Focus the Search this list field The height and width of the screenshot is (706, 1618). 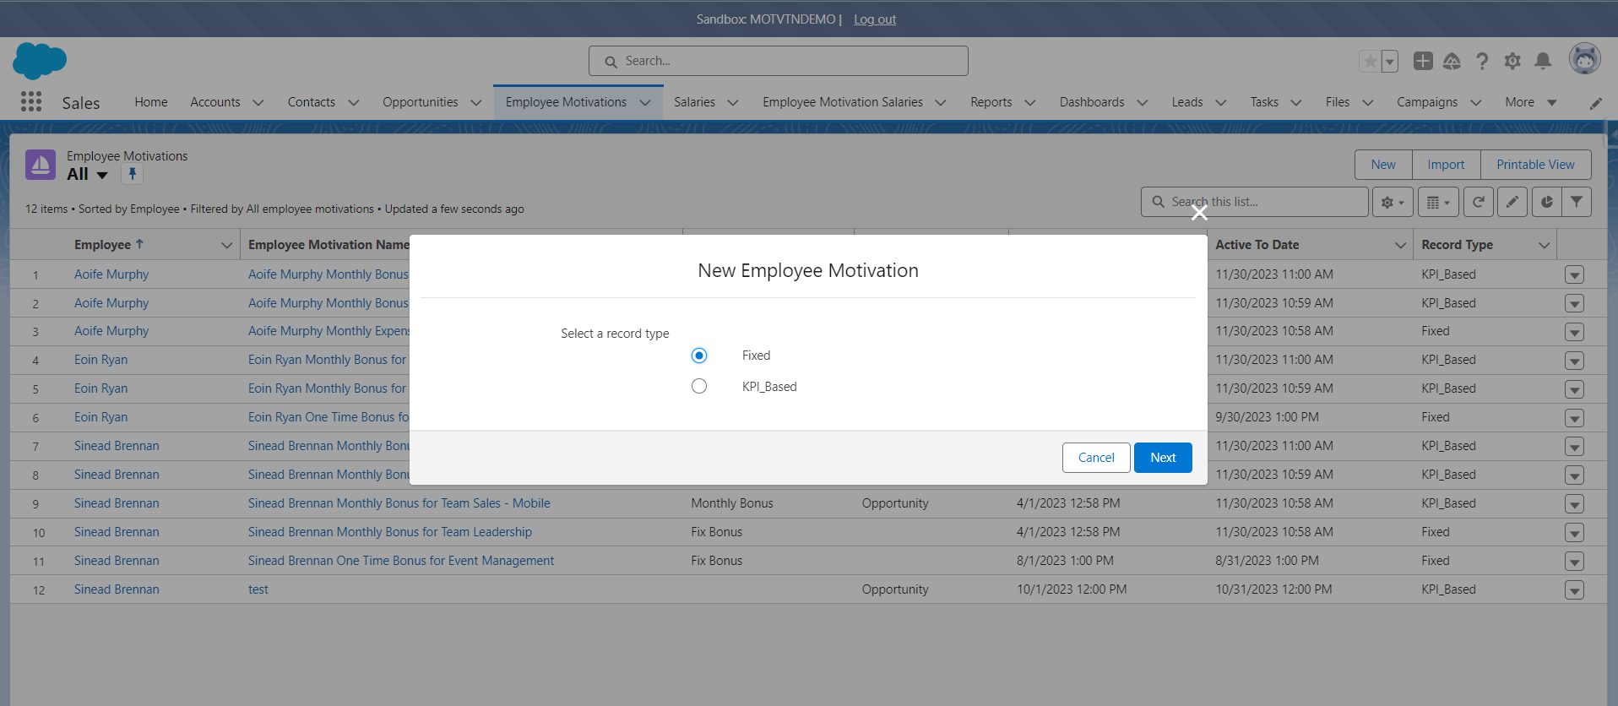[1255, 202]
